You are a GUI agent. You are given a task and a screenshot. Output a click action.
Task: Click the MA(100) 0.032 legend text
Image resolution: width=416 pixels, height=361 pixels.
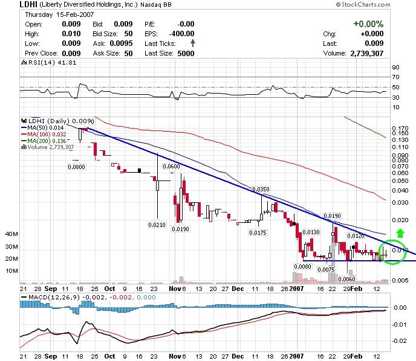tap(47, 134)
